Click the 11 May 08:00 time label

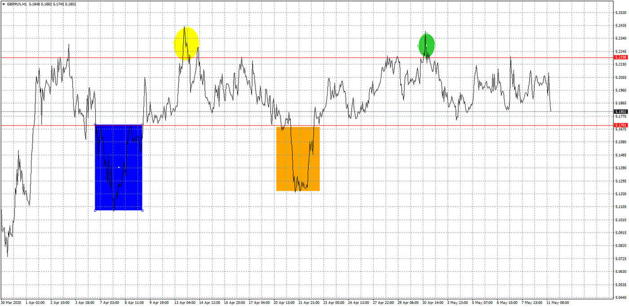pyautogui.click(x=557, y=303)
